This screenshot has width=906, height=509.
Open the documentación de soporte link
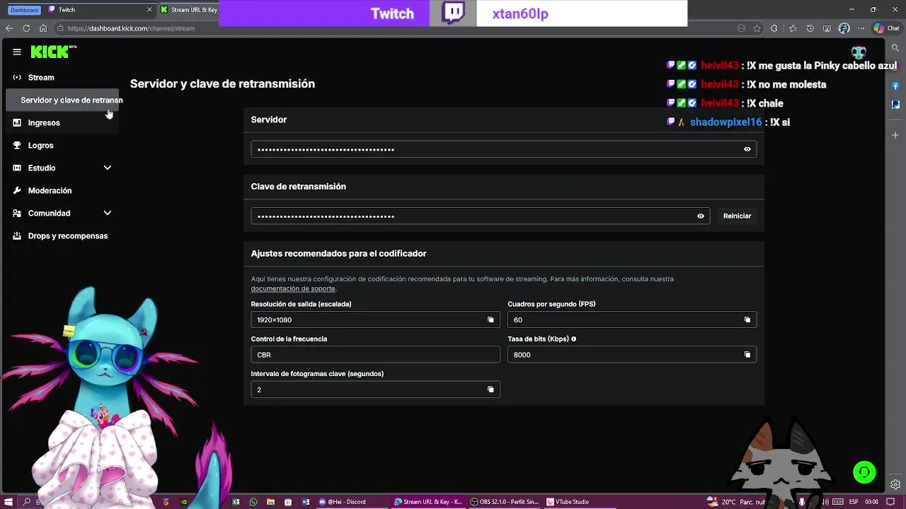tap(293, 288)
